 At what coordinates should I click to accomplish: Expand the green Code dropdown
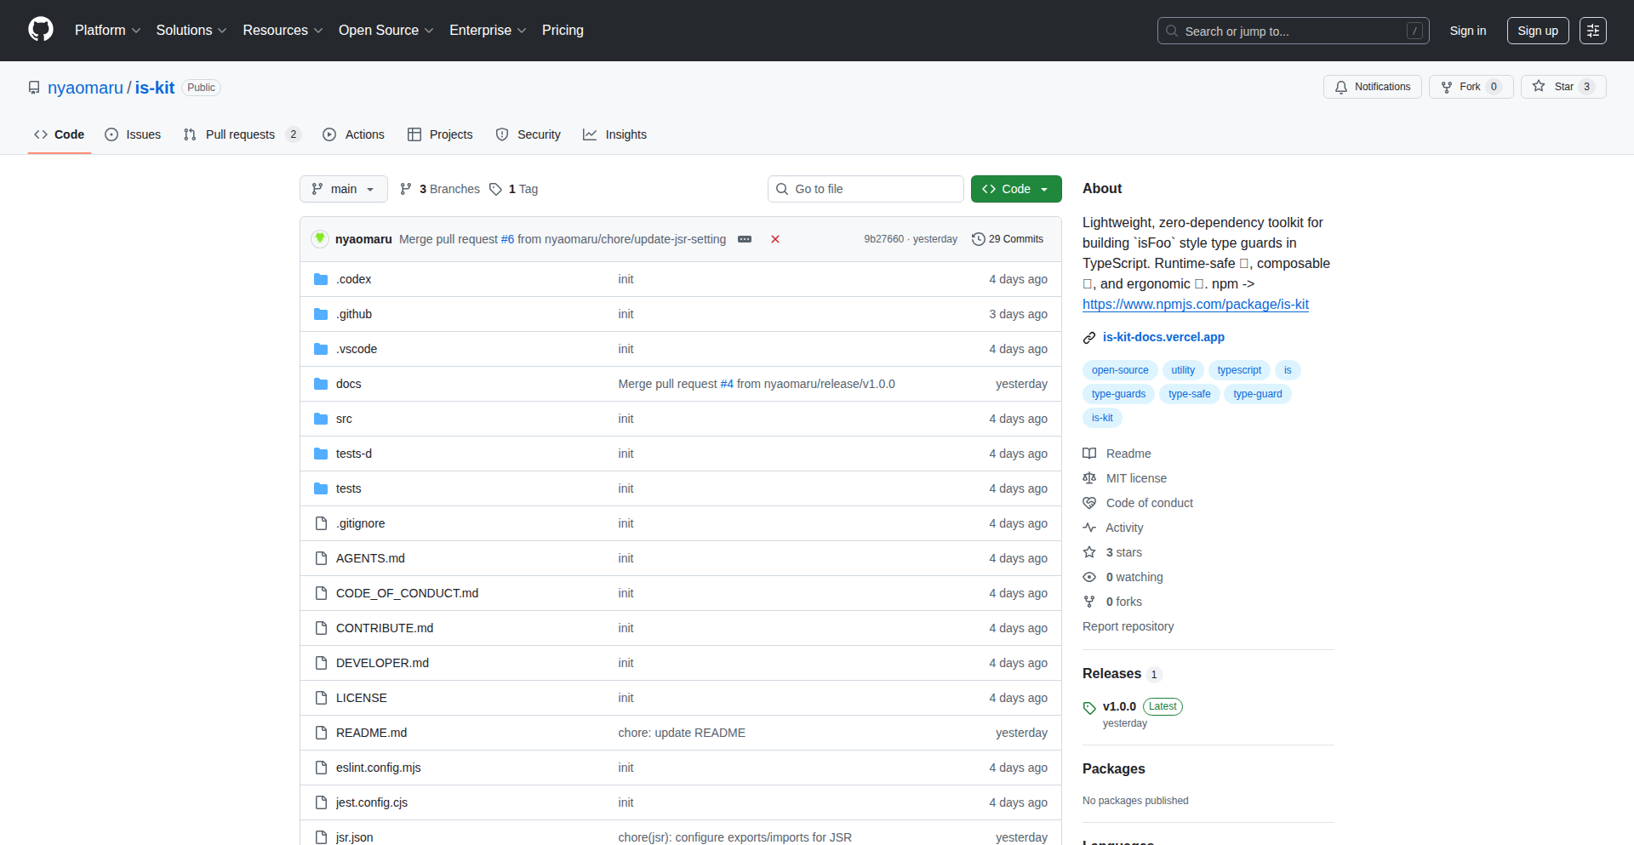point(1015,189)
